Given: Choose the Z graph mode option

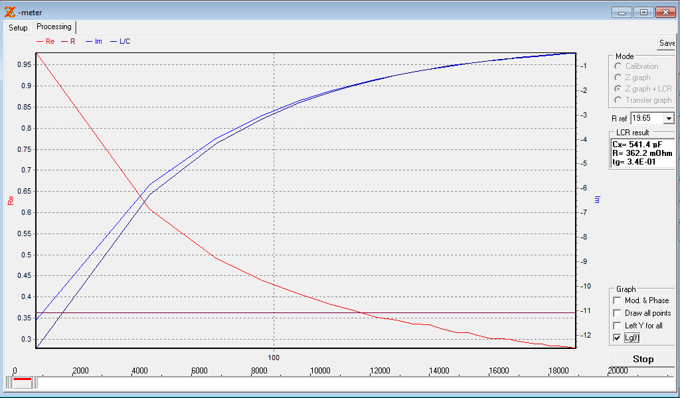Looking at the screenshot, I should tap(618, 78).
